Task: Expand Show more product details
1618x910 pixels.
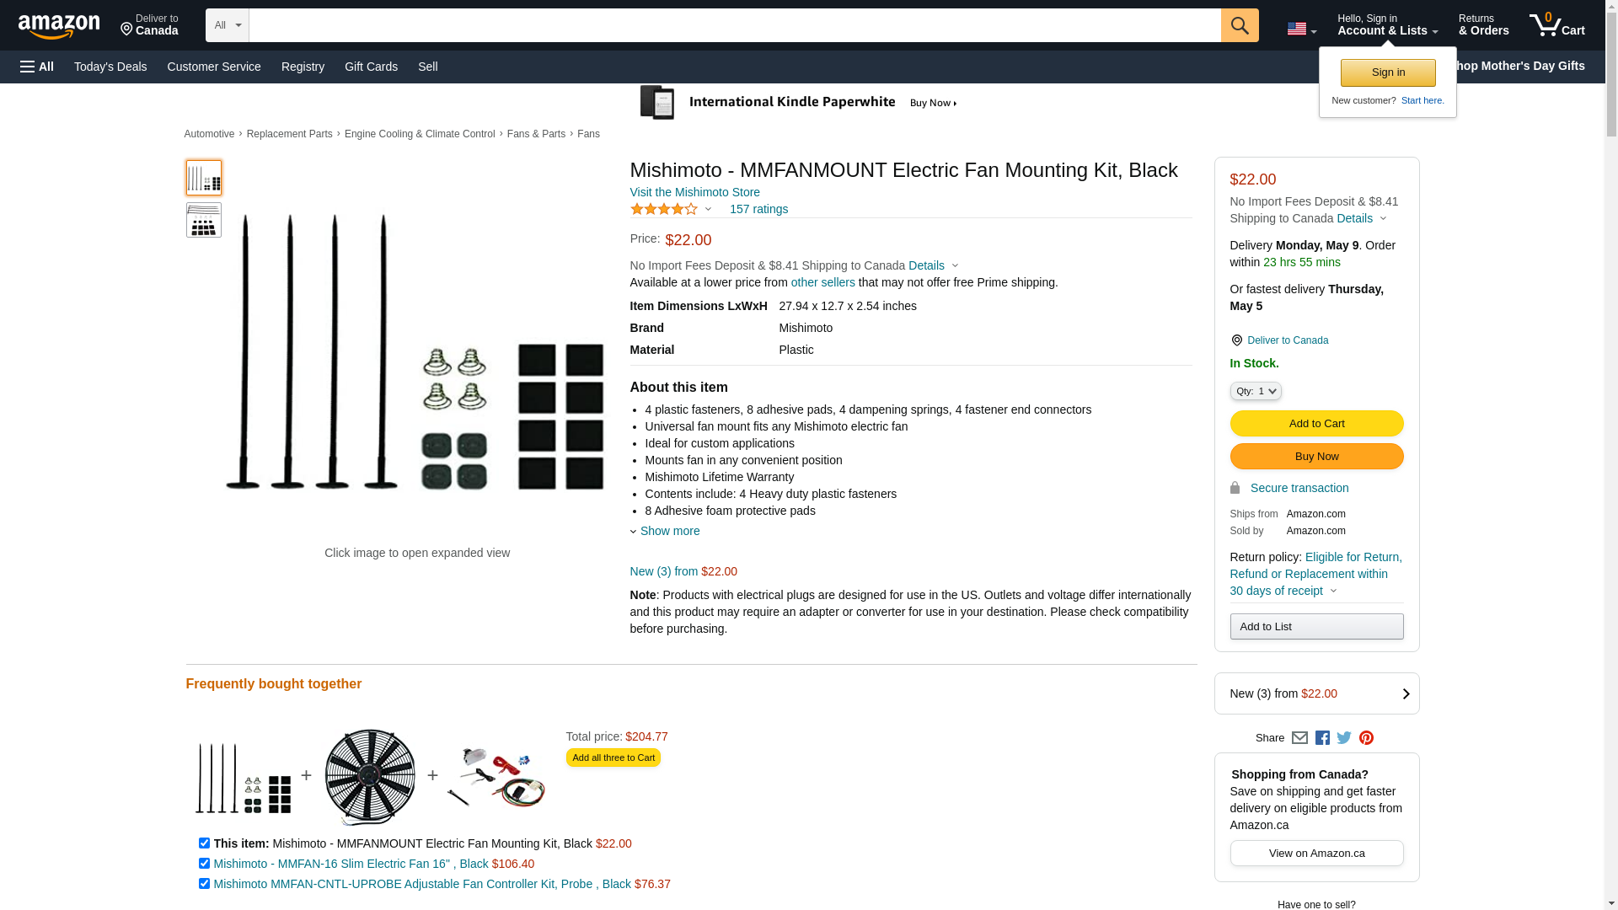Action: (669, 531)
